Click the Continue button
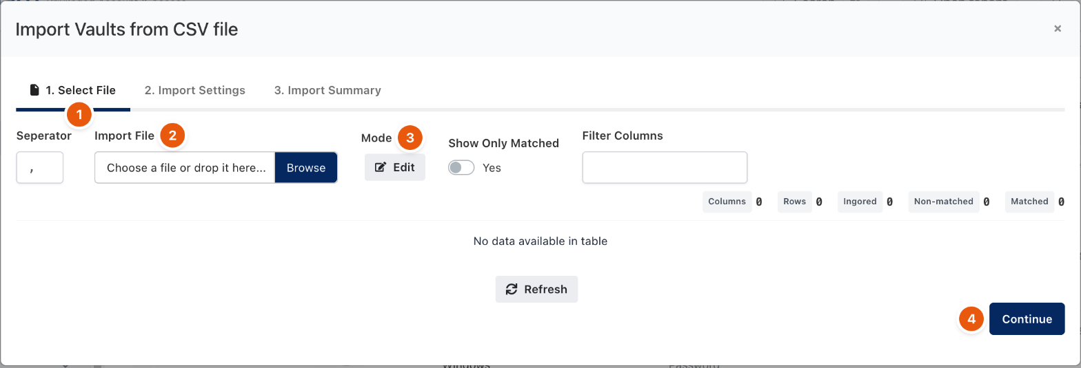The width and height of the screenshot is (1081, 368). click(x=1027, y=319)
